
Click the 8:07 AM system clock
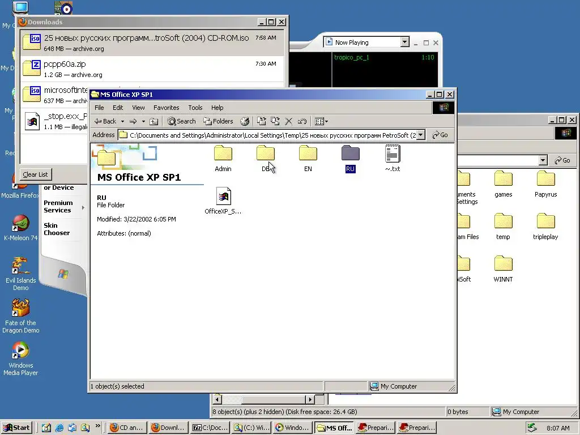pos(558,428)
